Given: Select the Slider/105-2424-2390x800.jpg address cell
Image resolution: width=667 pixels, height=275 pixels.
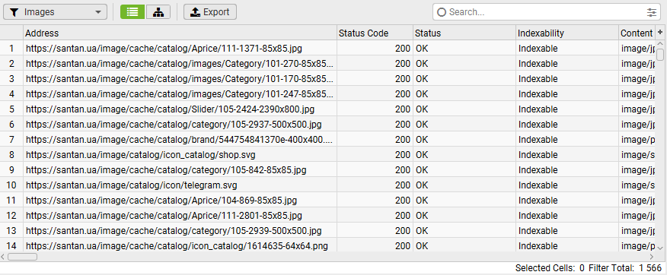Looking at the screenshot, I should [180, 109].
